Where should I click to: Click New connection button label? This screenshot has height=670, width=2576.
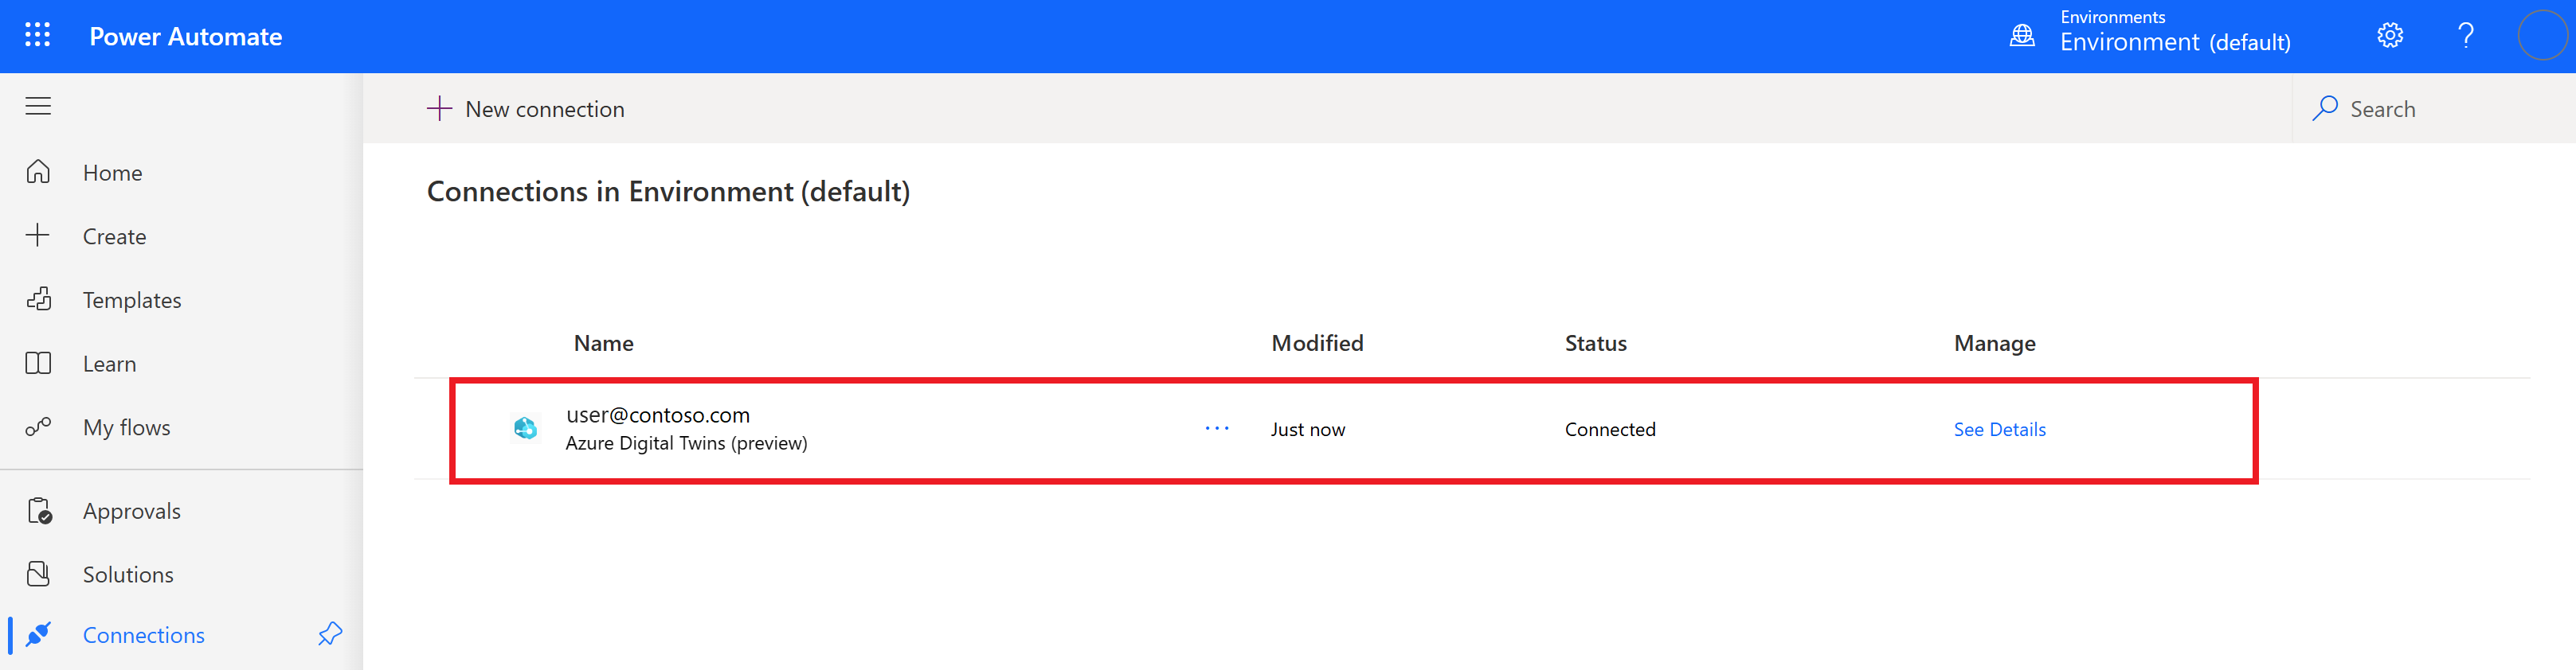(x=545, y=109)
